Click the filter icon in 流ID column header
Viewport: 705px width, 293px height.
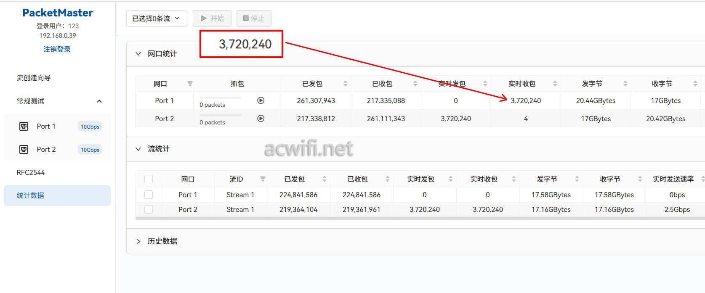[263, 179]
